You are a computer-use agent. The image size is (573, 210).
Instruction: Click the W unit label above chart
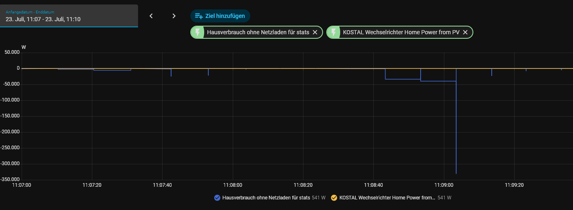tap(24, 47)
